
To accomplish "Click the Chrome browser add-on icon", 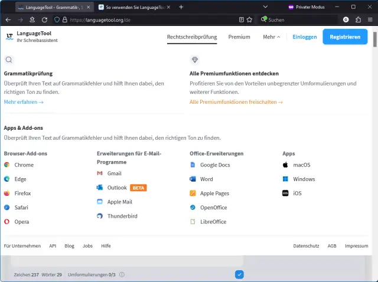I will [7, 165].
